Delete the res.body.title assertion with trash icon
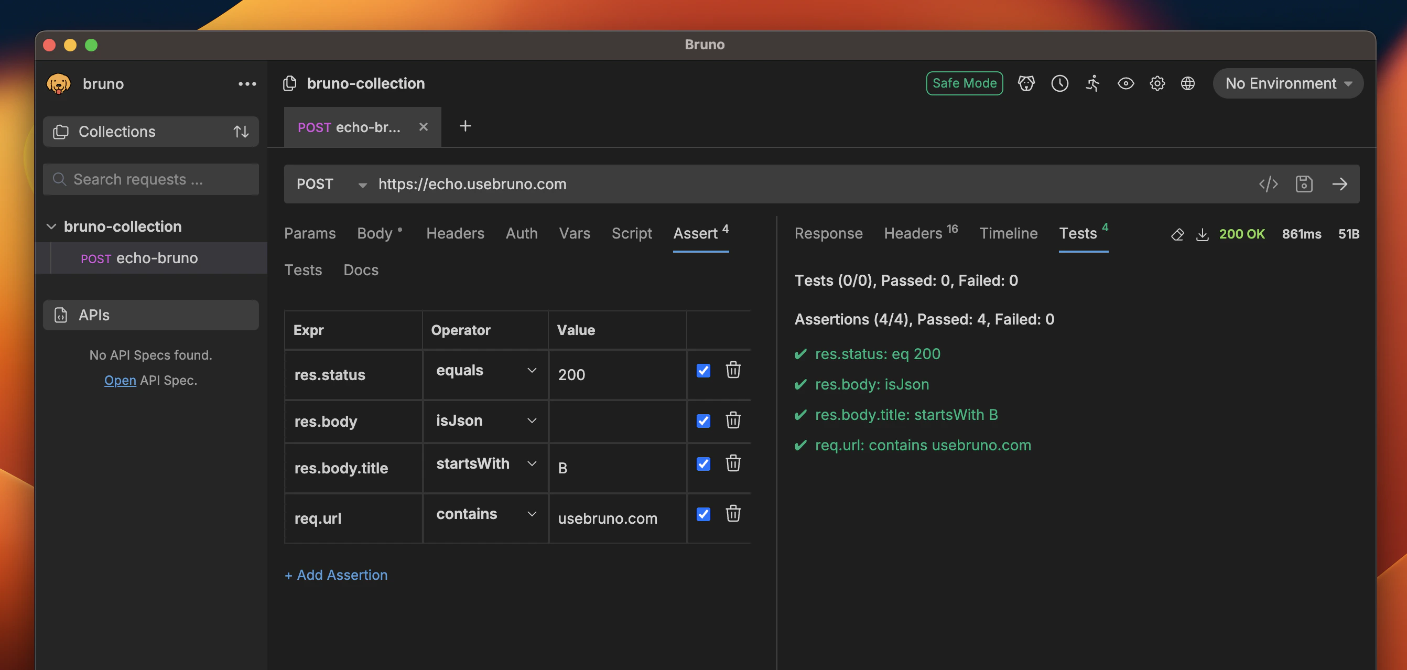Image resolution: width=1407 pixels, height=670 pixels. (732, 463)
